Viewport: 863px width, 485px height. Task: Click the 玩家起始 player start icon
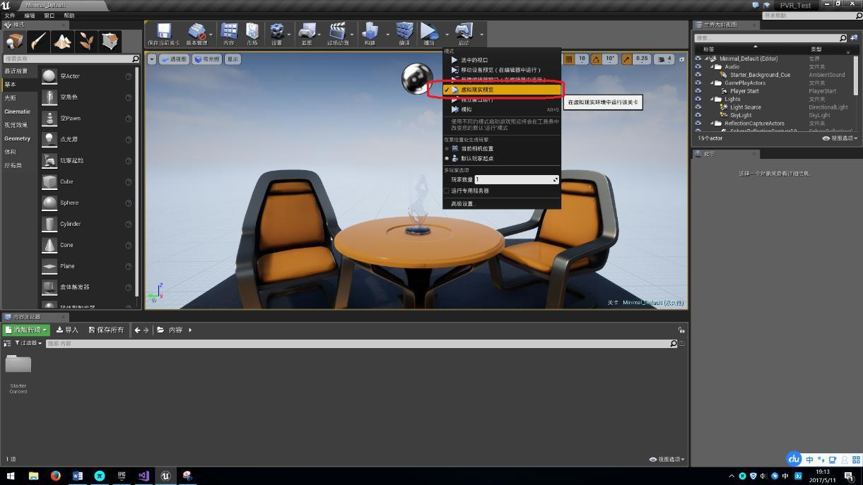[x=49, y=160]
